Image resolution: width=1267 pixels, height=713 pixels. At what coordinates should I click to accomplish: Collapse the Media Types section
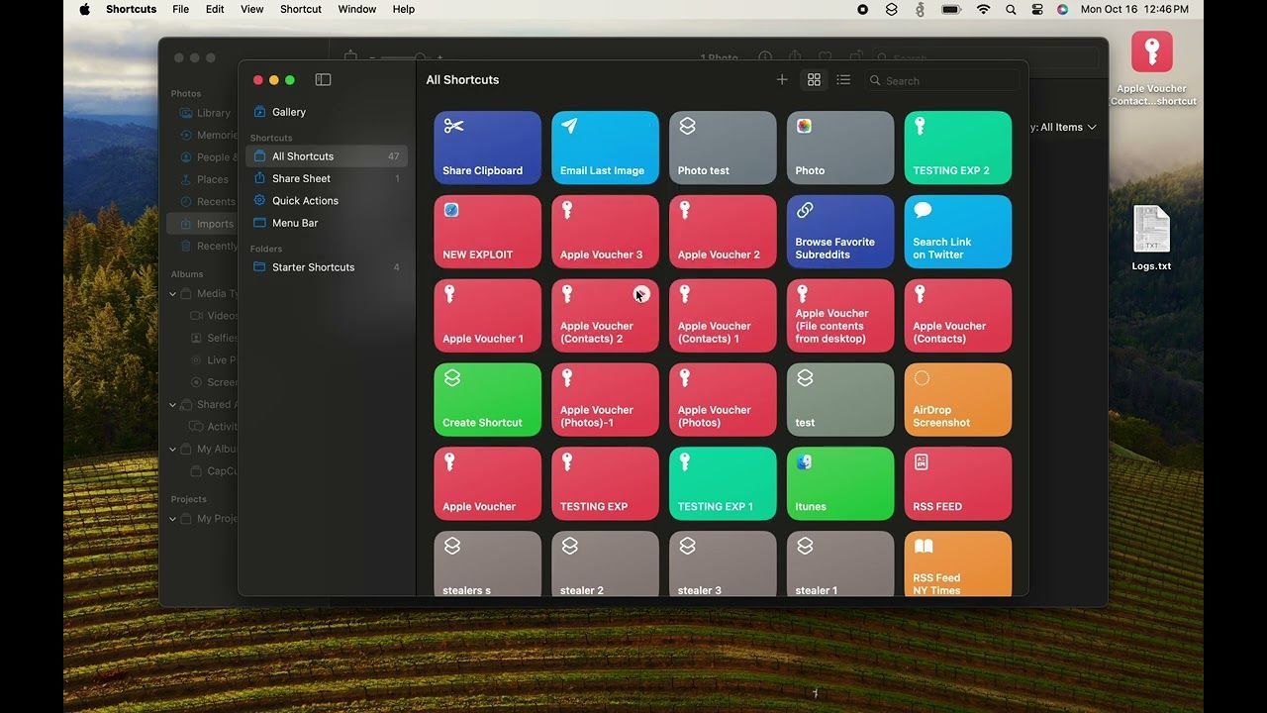[173, 294]
